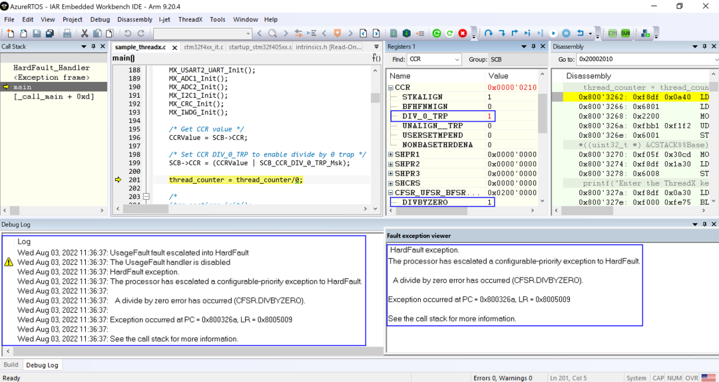Collapse the CCR register node
The image size is (719, 382).
point(391,88)
